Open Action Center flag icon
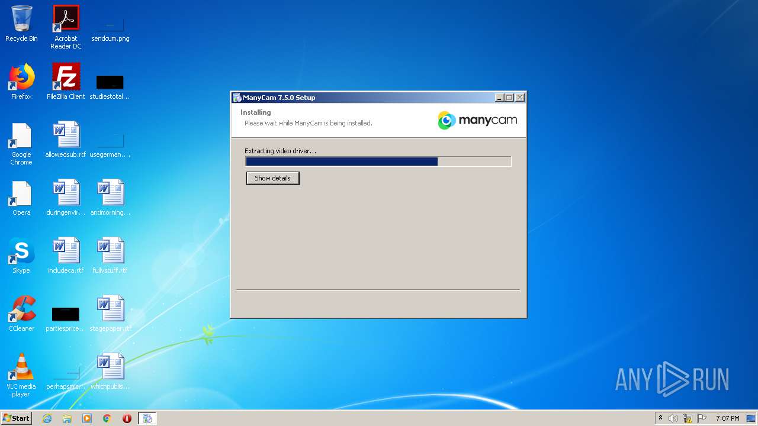Viewport: 758px width, 426px height. pos(702,418)
